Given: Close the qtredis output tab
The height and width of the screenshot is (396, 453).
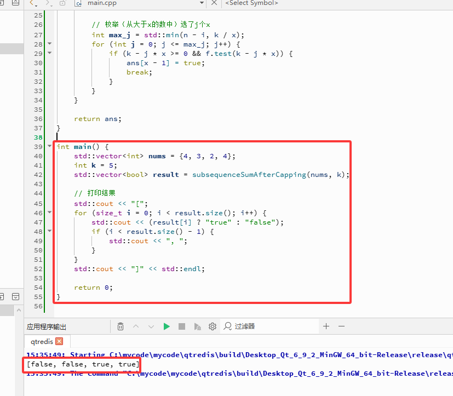Looking at the screenshot, I should (59, 341).
